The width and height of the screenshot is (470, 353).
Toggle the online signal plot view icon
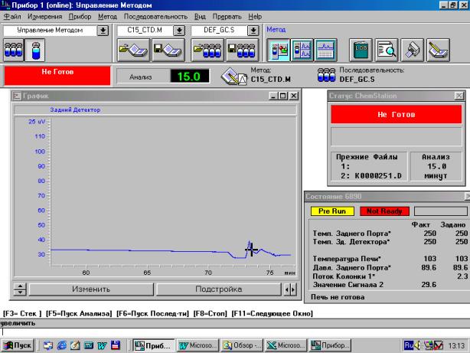point(302,50)
